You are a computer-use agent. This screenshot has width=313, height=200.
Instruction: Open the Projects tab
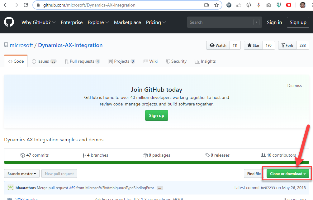pyautogui.click(x=121, y=61)
